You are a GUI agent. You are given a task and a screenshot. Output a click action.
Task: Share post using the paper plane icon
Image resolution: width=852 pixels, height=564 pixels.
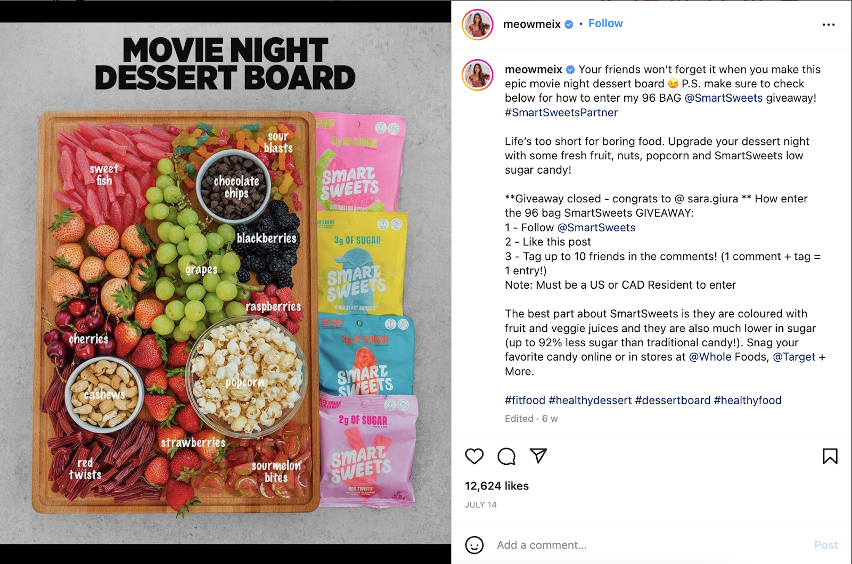click(538, 456)
